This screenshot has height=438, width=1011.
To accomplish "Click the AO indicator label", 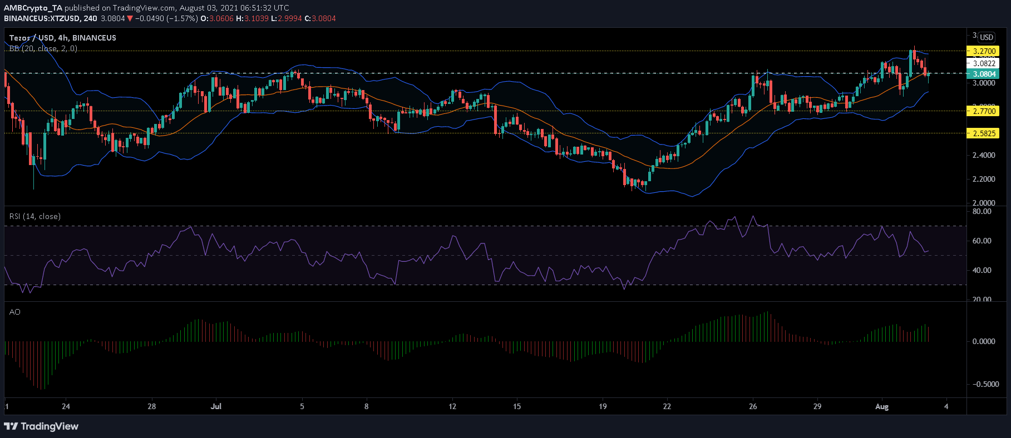I will click(15, 312).
